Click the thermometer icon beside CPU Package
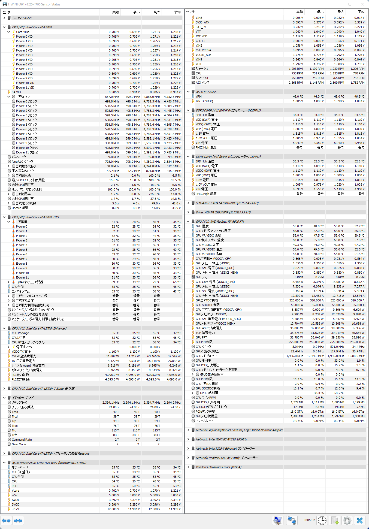 9,333
